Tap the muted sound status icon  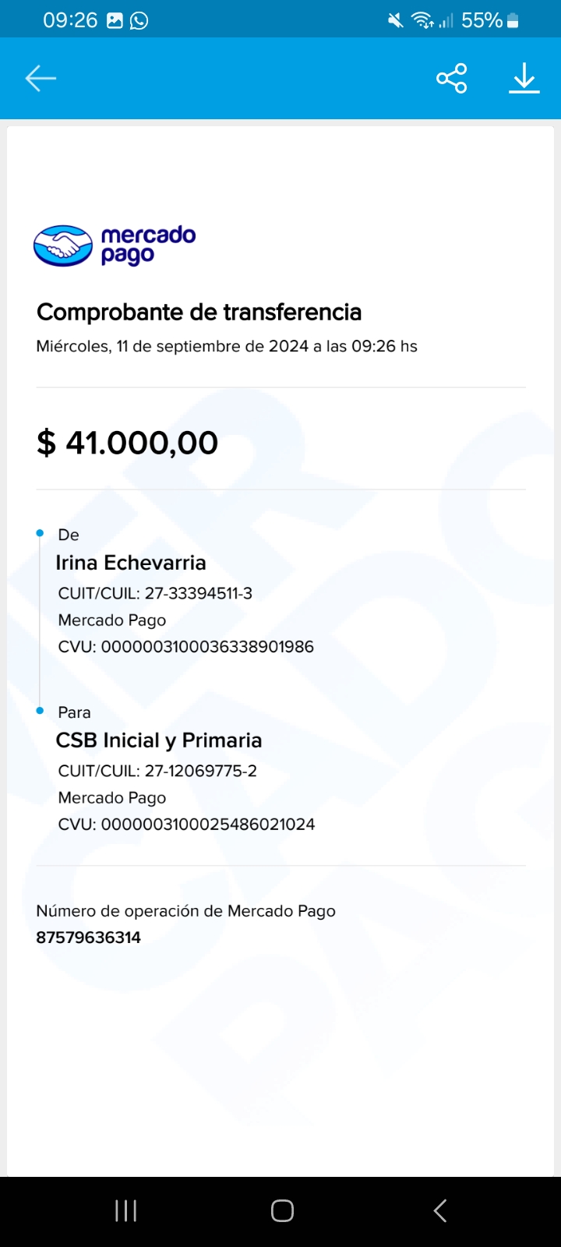[396, 20]
